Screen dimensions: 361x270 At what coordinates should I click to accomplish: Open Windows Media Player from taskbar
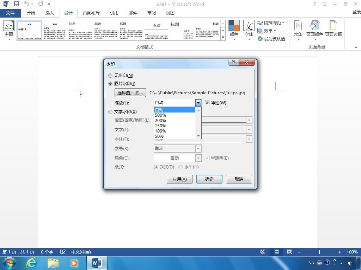coord(74,263)
